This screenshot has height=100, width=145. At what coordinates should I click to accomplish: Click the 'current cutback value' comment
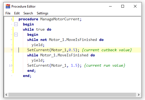coord(107,50)
